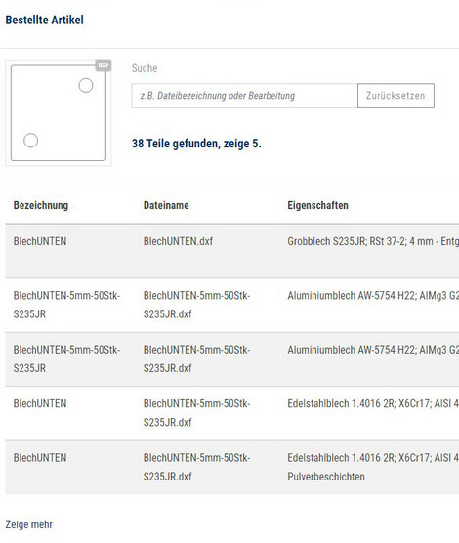Image resolution: width=459 pixels, height=543 pixels.
Task: Click the 38 Teile gefunden result text
Action: 196,144
